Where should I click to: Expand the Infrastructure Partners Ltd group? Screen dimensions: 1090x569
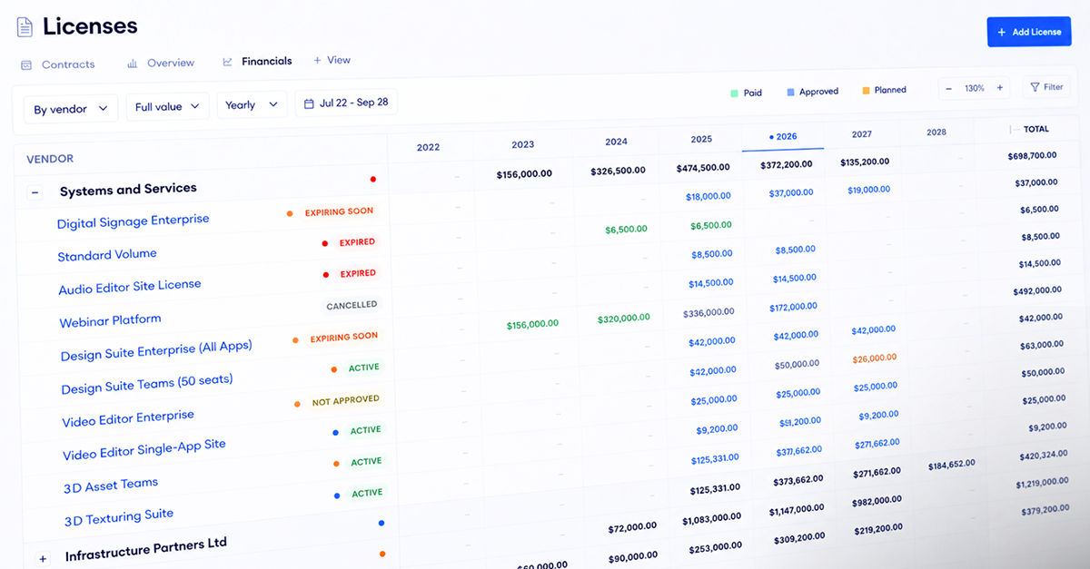[x=42, y=559]
